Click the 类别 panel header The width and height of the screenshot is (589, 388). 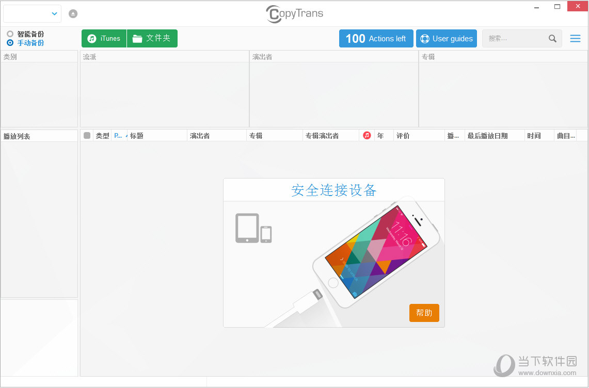click(39, 57)
